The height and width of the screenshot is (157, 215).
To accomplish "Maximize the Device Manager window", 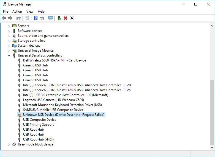I will pyautogui.click(x=196, y=4).
